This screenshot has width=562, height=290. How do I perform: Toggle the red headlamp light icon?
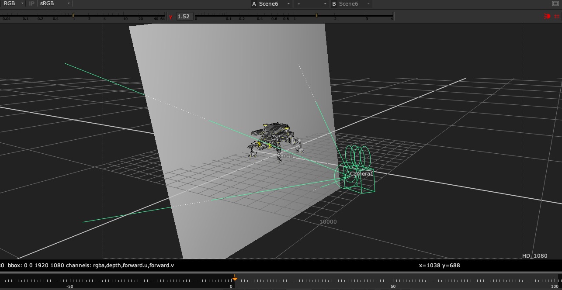(547, 16)
